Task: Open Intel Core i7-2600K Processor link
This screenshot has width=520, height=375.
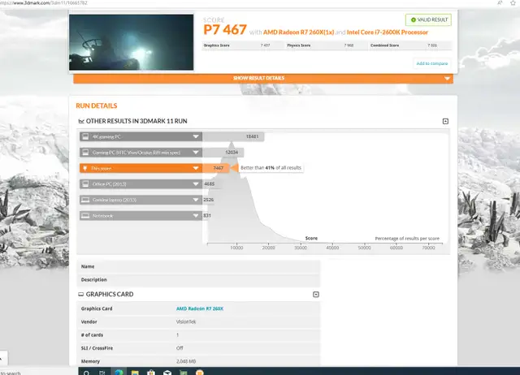Action: (388, 32)
